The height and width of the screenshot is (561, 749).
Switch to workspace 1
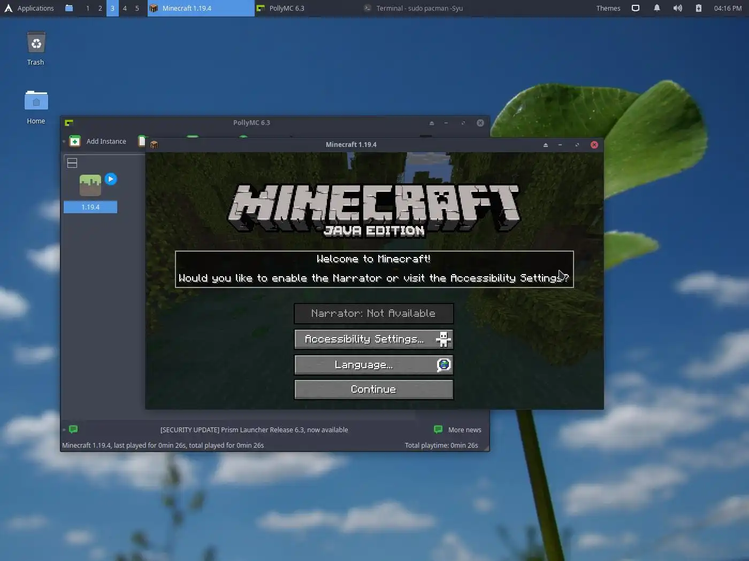88,8
